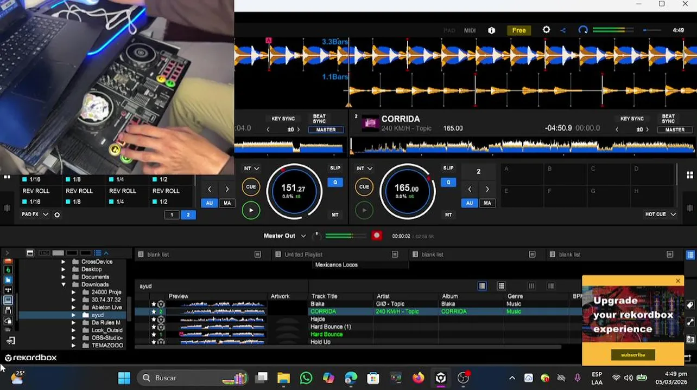Open the MIDI settings
697x390 pixels.
pyautogui.click(x=470, y=30)
